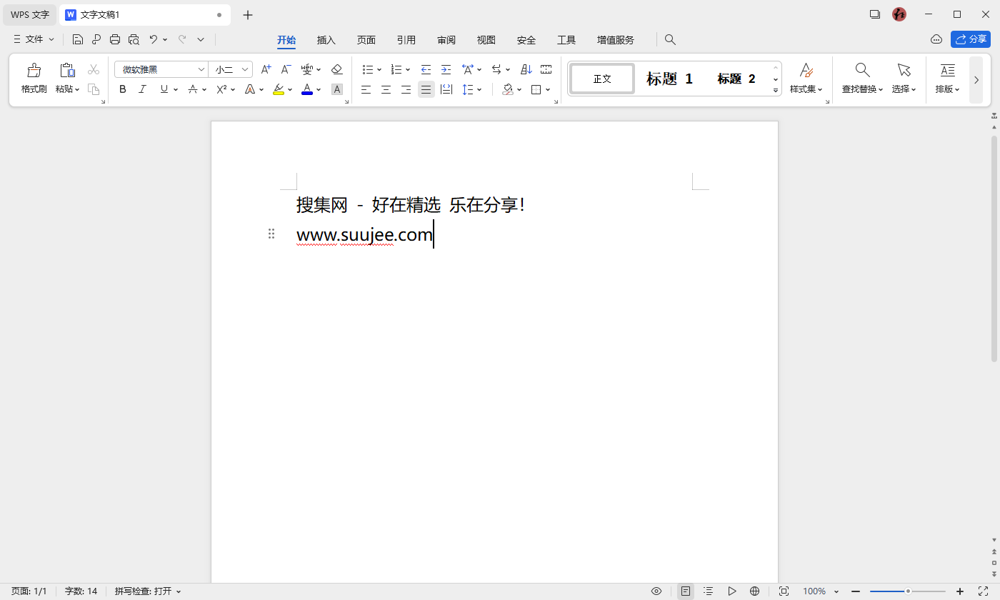This screenshot has height=600, width=1000.
Task: Select the 正文 style
Action: pyautogui.click(x=602, y=79)
